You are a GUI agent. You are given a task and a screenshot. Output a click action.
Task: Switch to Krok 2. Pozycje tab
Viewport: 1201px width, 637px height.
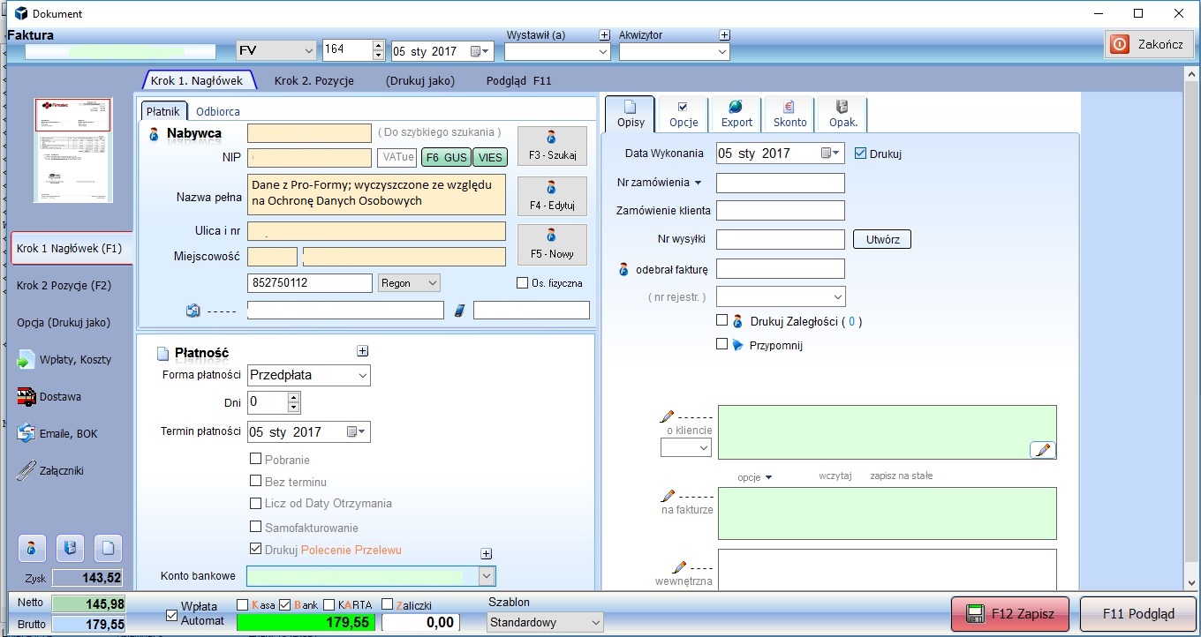click(313, 80)
